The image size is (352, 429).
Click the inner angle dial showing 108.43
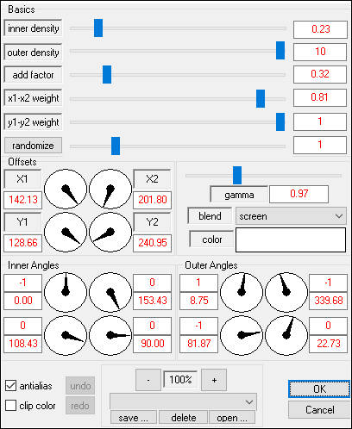(x=66, y=335)
